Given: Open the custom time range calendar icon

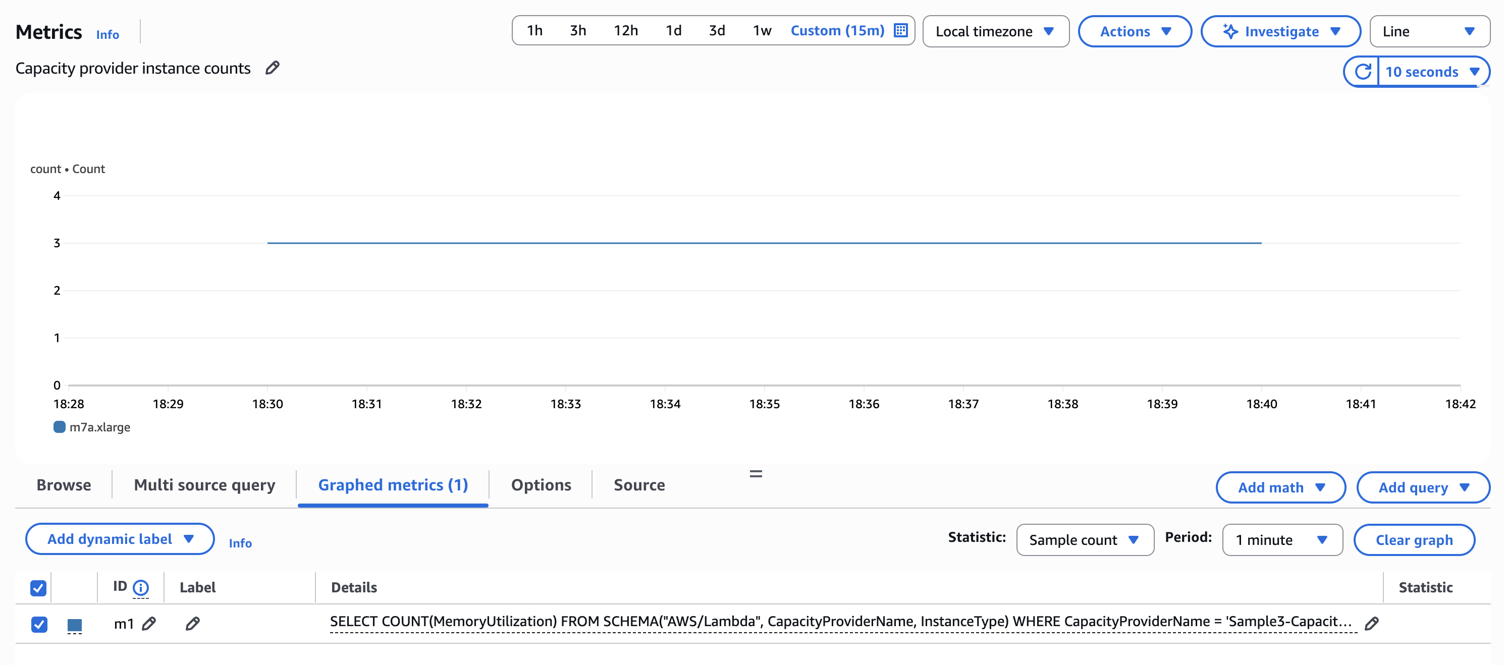Looking at the screenshot, I should [901, 30].
